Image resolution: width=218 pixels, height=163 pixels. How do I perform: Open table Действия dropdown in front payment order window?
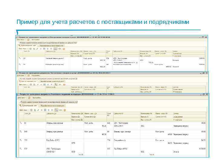pyautogui.click(x=24, y=110)
